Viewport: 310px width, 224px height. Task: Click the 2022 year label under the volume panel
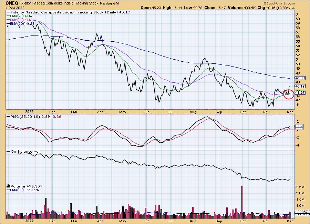30,221
